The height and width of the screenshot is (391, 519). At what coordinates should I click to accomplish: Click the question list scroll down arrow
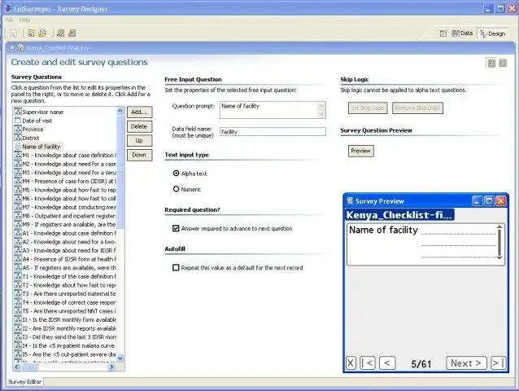pos(120,358)
